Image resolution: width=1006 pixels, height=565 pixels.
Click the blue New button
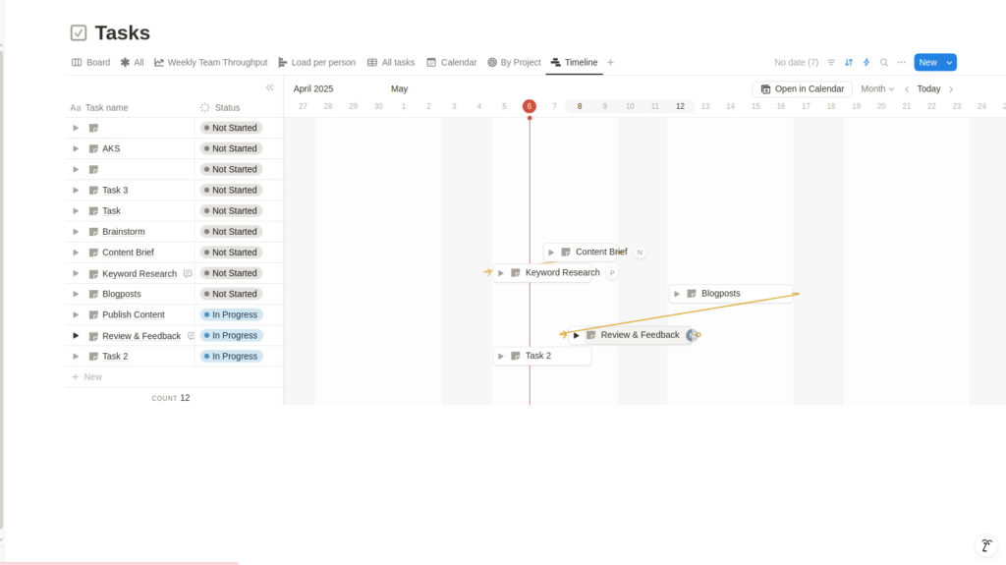(x=927, y=62)
